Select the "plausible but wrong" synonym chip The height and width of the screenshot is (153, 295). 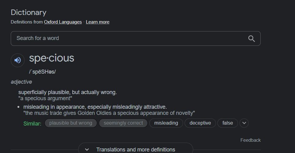(x=71, y=123)
